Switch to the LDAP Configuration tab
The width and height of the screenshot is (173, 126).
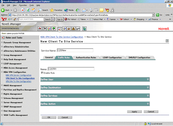(x=112, y=58)
